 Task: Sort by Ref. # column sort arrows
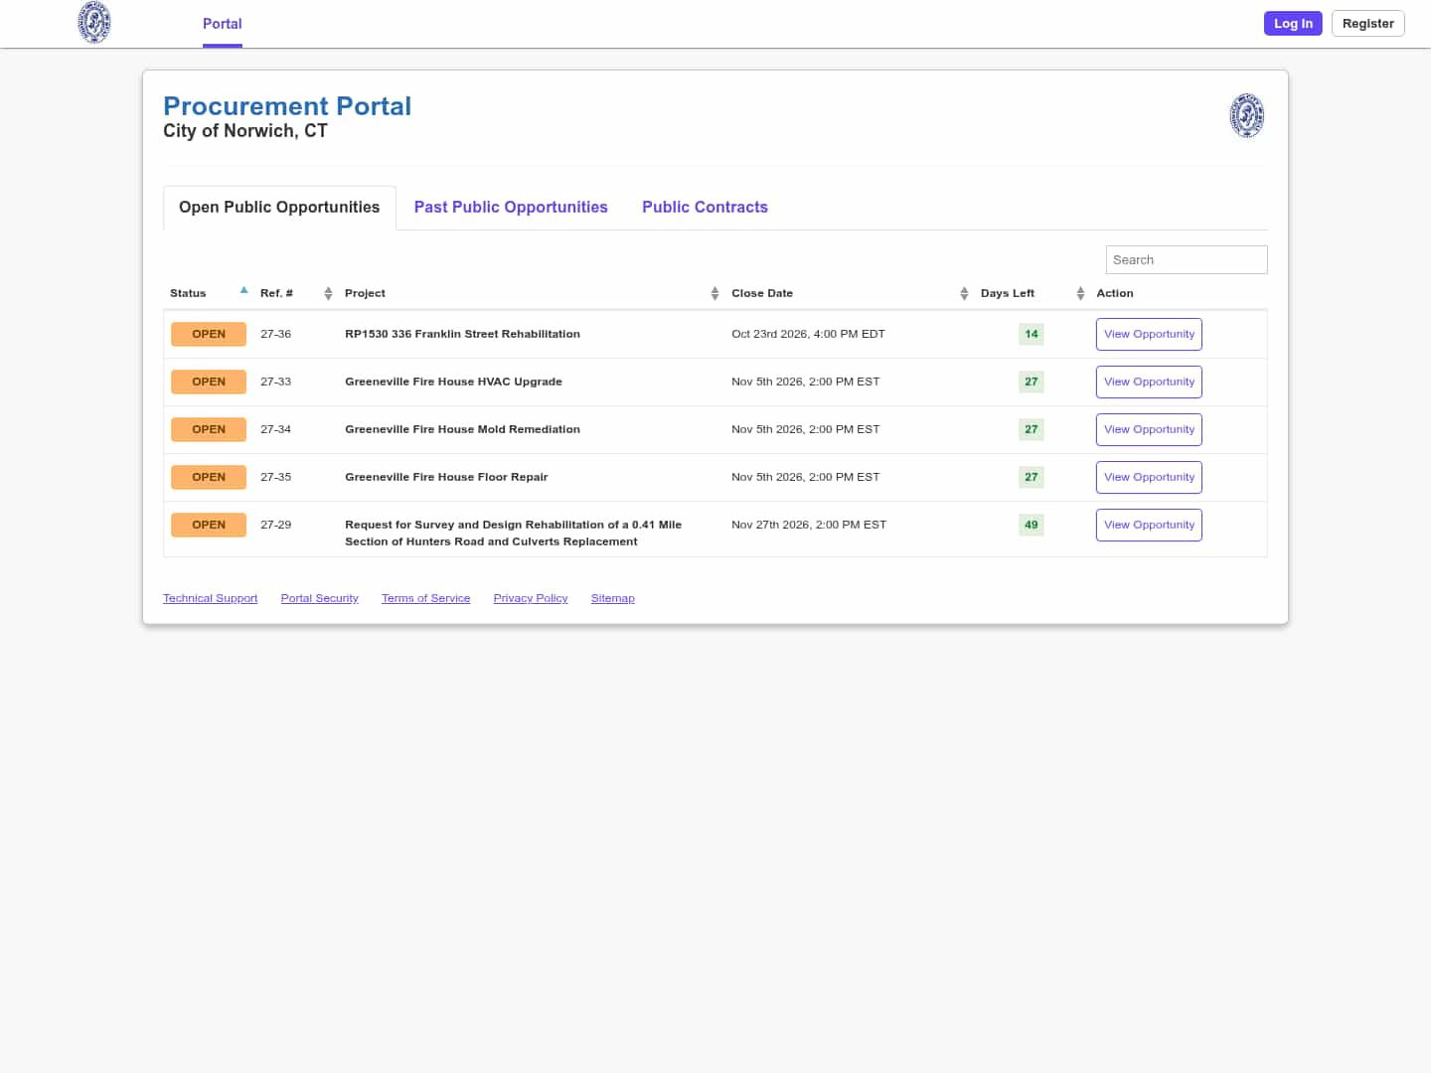tap(328, 293)
